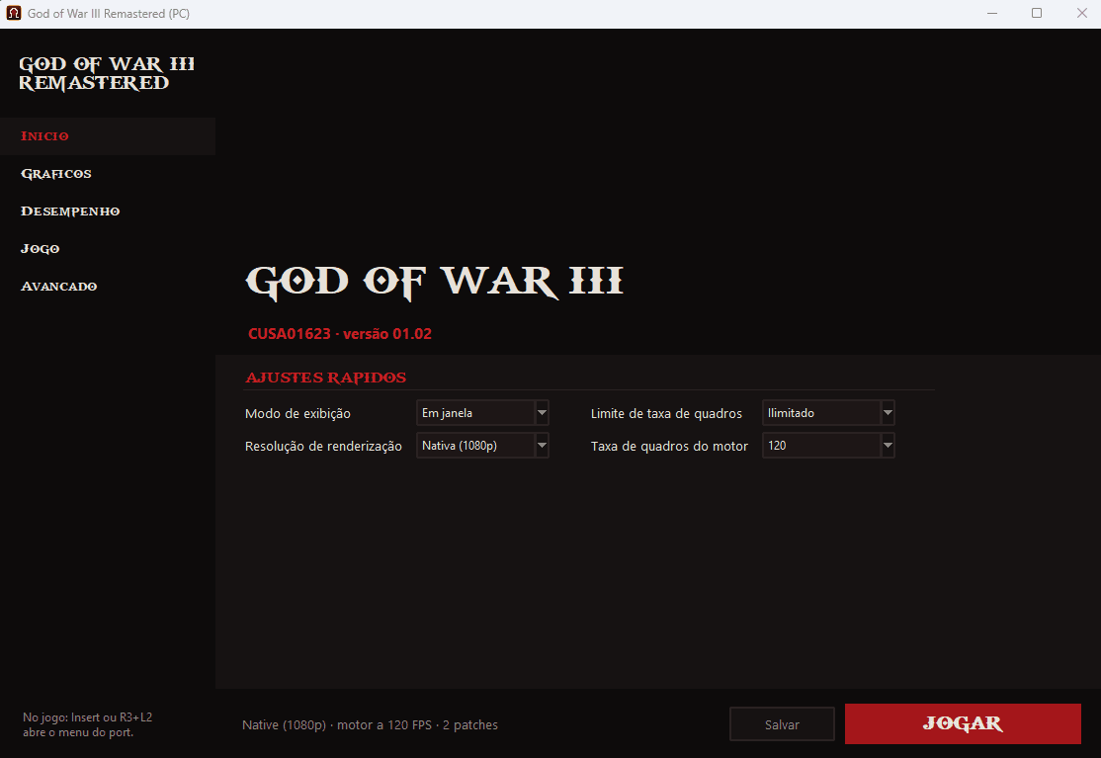Go to the Jogo section
The image size is (1101, 758).
[108, 249]
